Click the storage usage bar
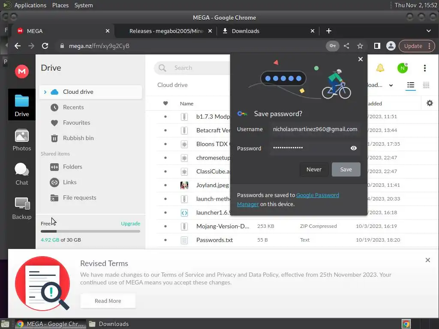Screen dimensions: 439x329 90,231
